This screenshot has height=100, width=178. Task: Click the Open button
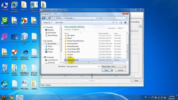point(106,70)
